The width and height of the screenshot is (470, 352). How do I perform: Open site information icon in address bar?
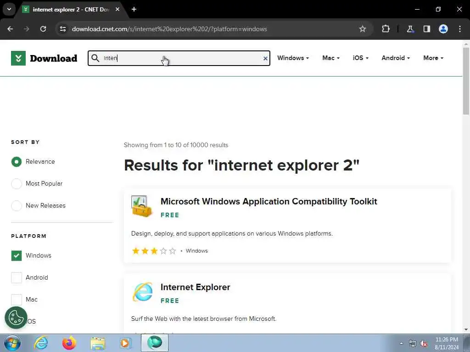(63, 29)
